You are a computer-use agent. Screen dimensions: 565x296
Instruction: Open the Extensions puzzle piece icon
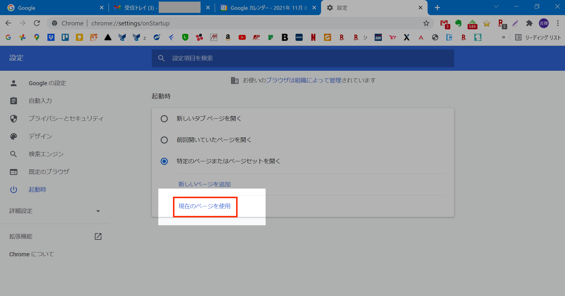tap(529, 23)
